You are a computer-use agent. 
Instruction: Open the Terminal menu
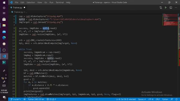[x=60, y=3]
